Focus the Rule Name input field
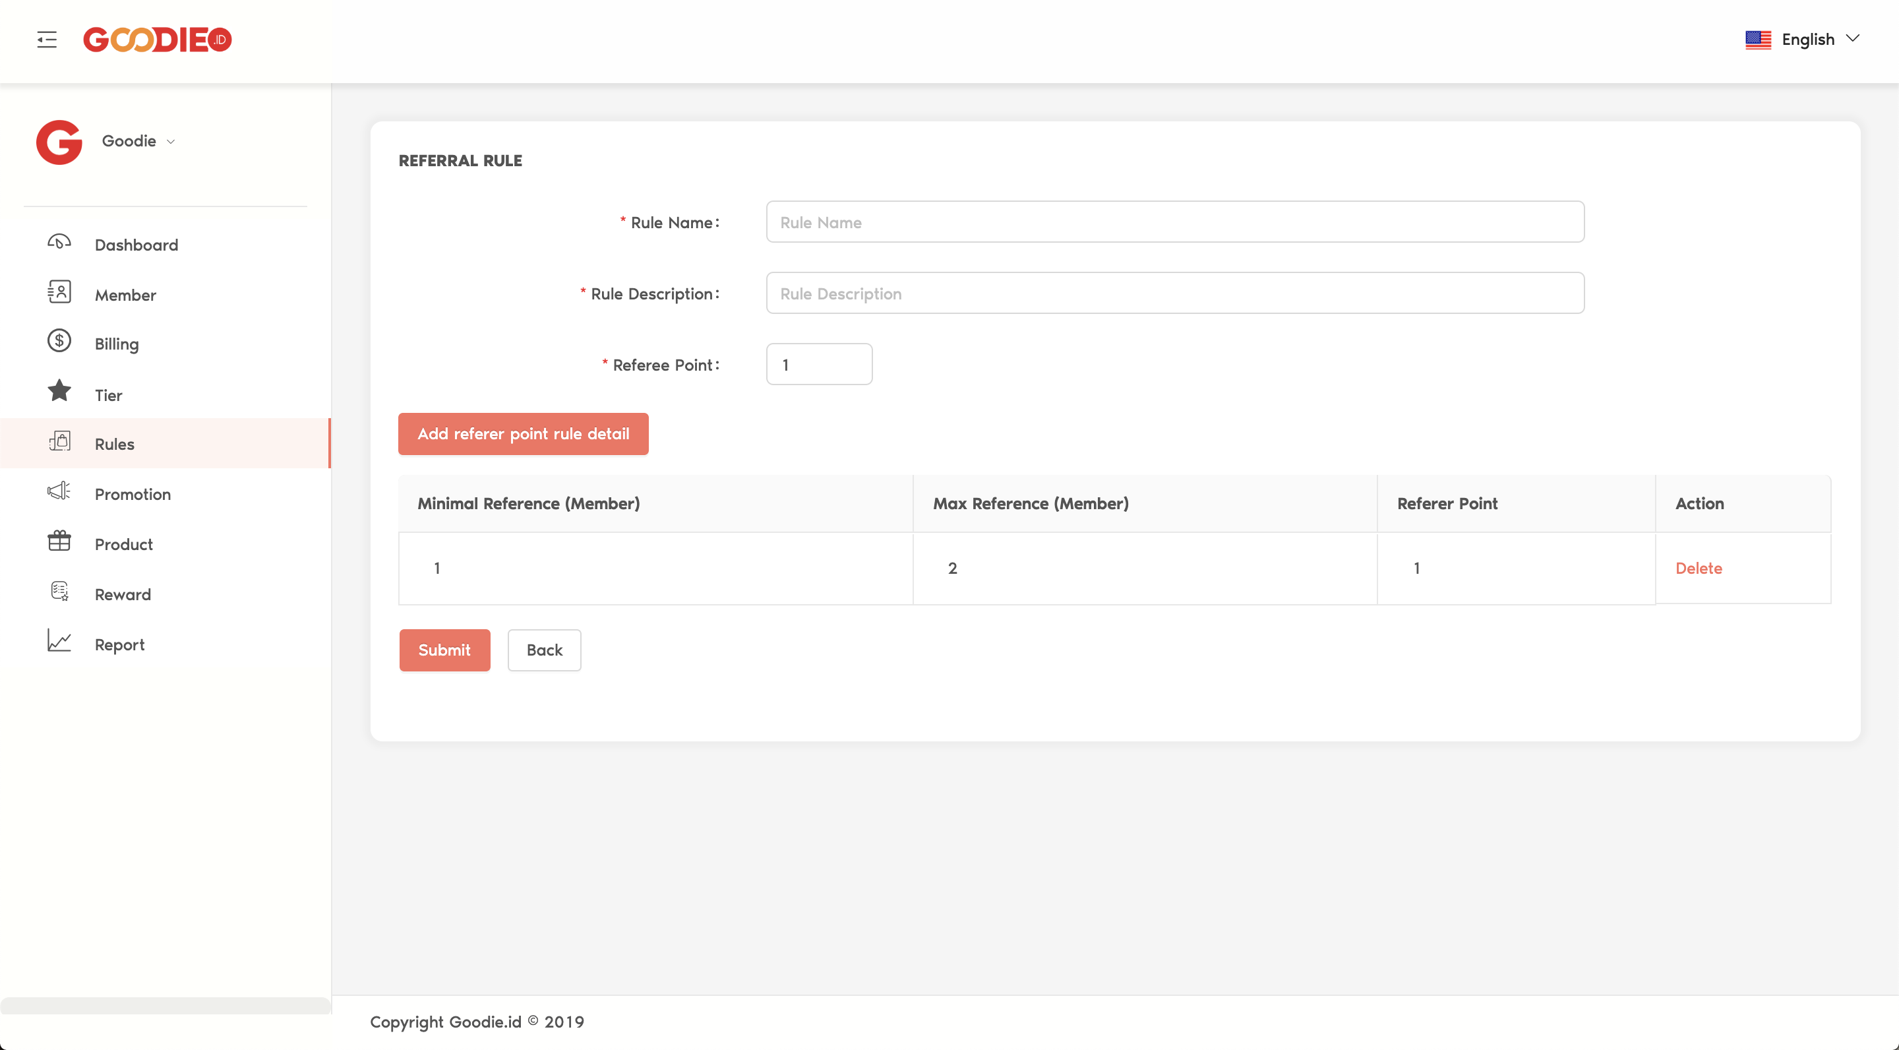This screenshot has height=1050, width=1899. click(x=1174, y=222)
